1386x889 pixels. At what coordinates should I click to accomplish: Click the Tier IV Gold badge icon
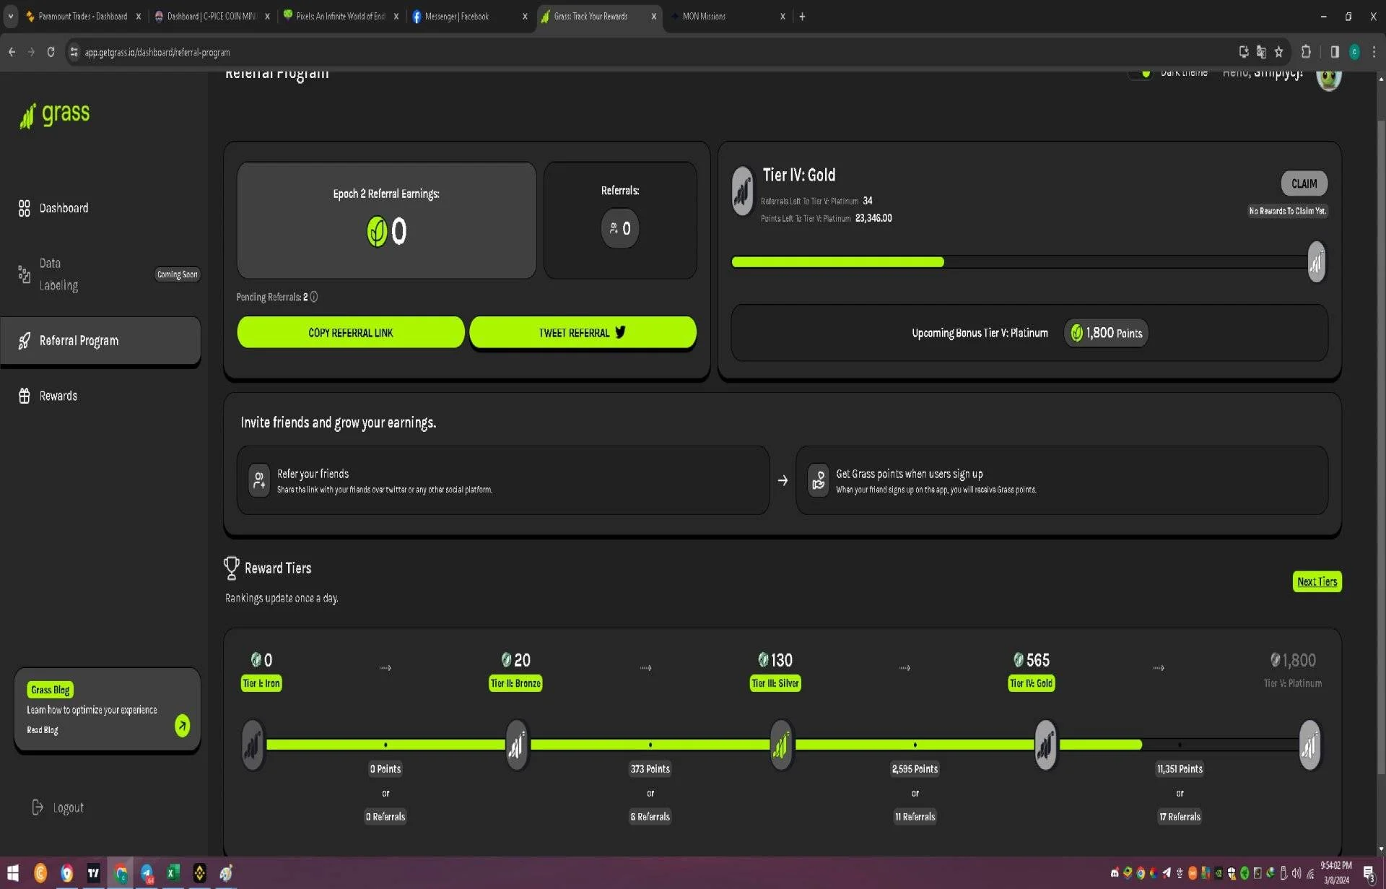(743, 191)
